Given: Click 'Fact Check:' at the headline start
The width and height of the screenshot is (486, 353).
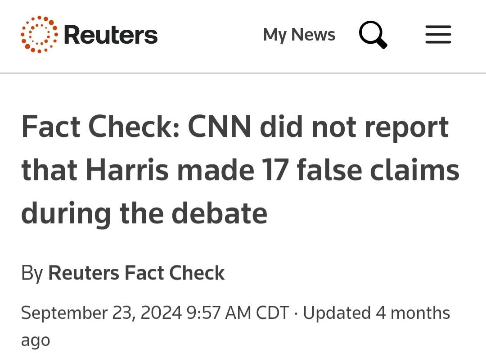Looking at the screenshot, I should (101, 127).
